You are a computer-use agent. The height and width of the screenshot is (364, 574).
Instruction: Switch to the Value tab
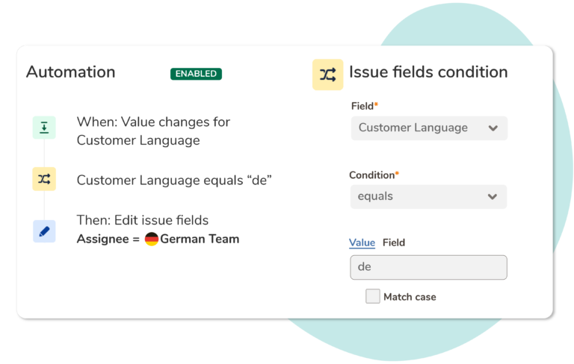point(362,242)
